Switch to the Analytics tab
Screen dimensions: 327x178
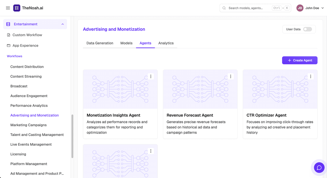pyautogui.click(x=166, y=43)
